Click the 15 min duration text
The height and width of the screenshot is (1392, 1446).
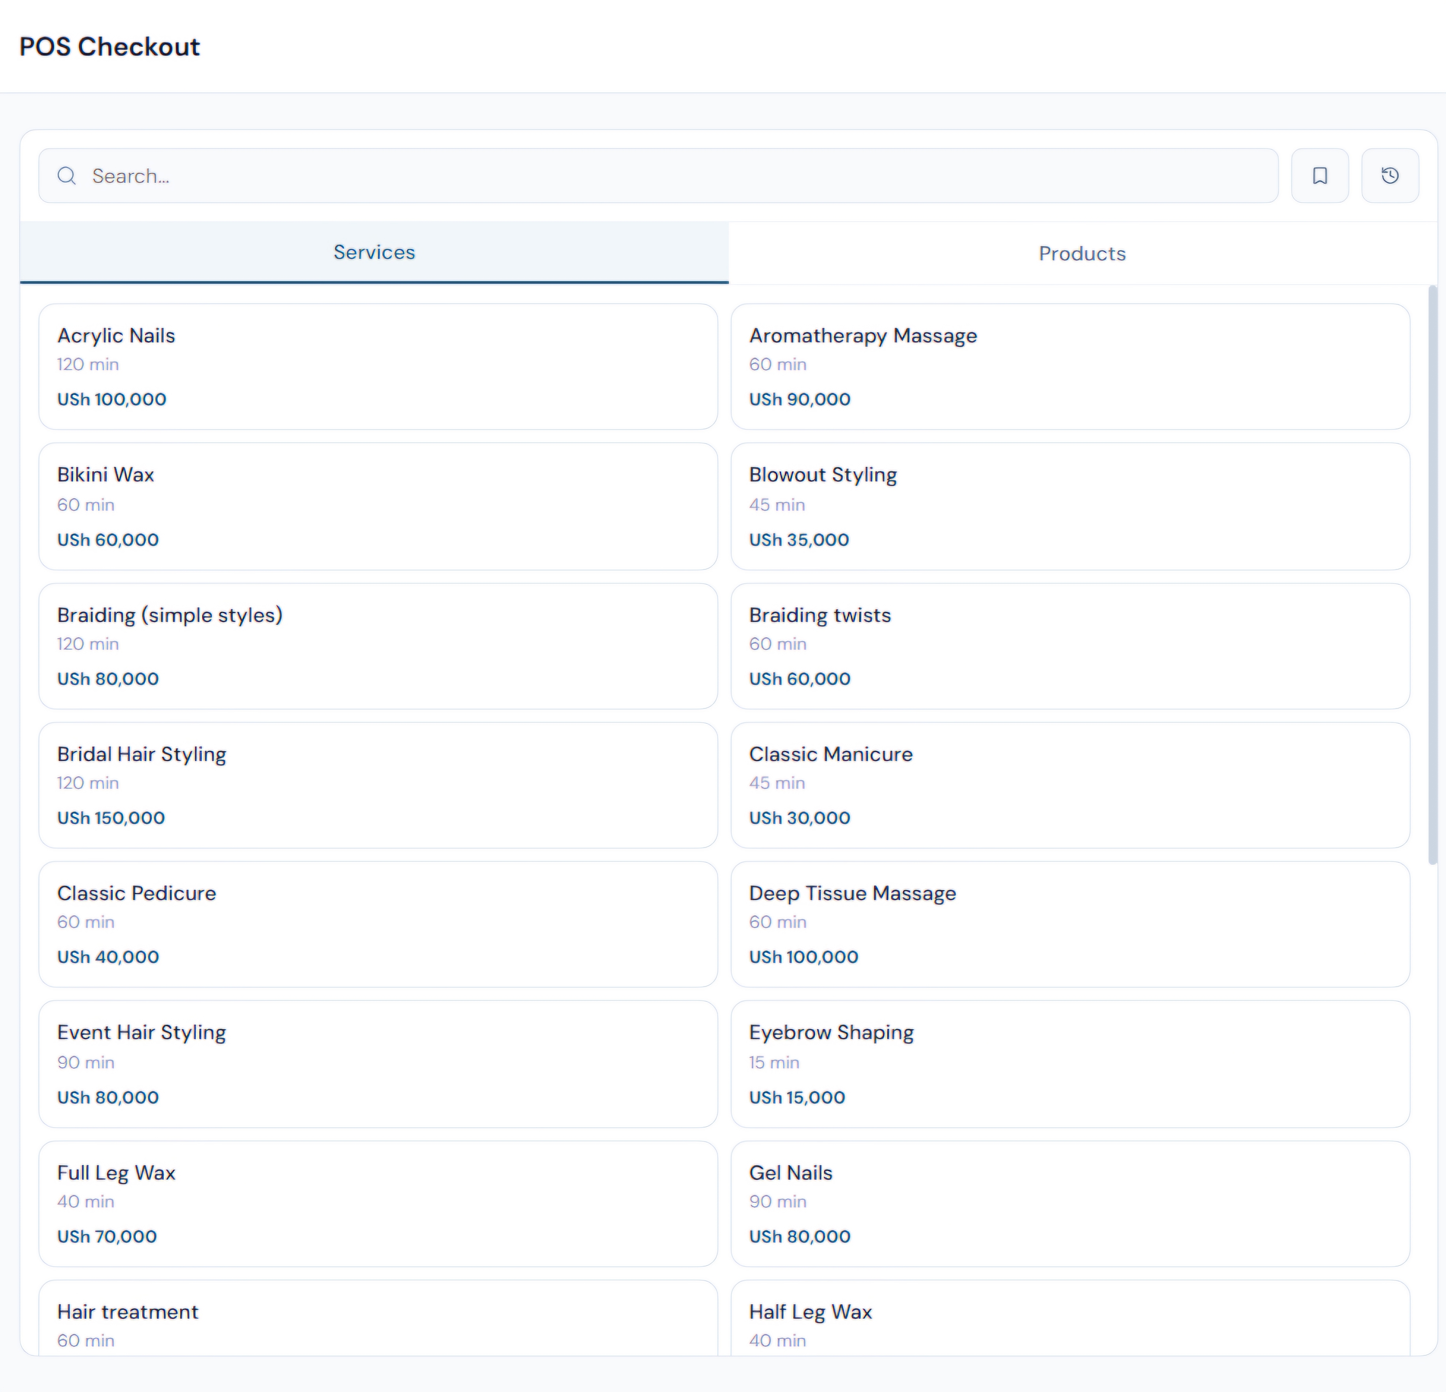pyautogui.click(x=774, y=1062)
